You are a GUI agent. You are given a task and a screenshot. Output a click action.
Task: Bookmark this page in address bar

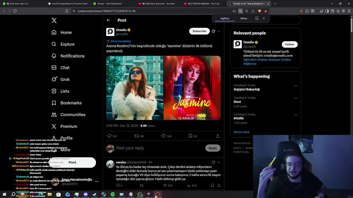(x=66, y=11)
